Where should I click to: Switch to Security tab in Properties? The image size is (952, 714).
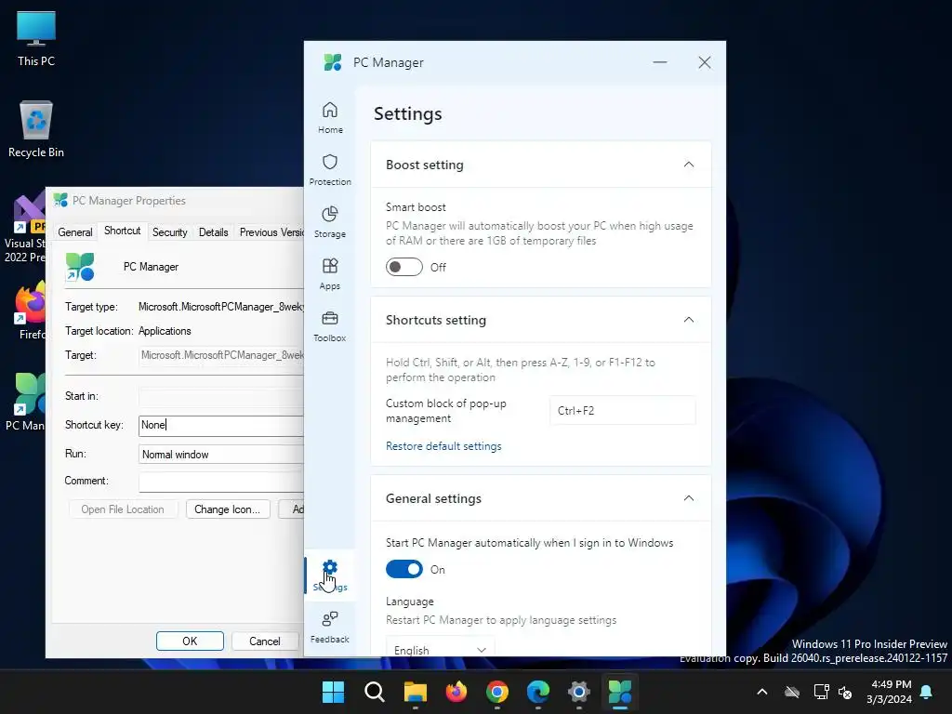pyautogui.click(x=169, y=231)
